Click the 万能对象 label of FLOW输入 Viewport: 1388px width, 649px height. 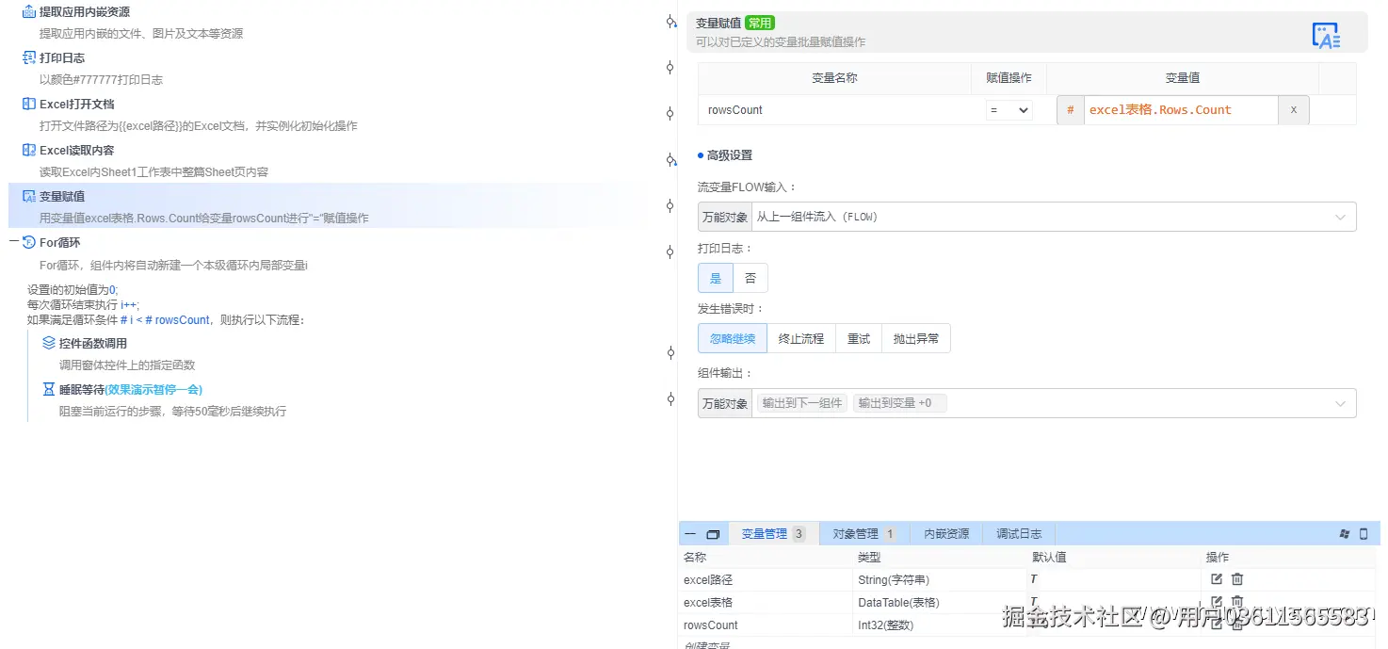coord(725,217)
